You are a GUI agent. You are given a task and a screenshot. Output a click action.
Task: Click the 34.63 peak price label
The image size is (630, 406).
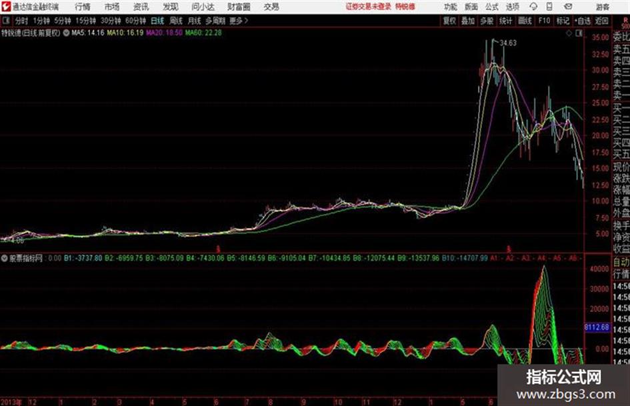coord(508,43)
